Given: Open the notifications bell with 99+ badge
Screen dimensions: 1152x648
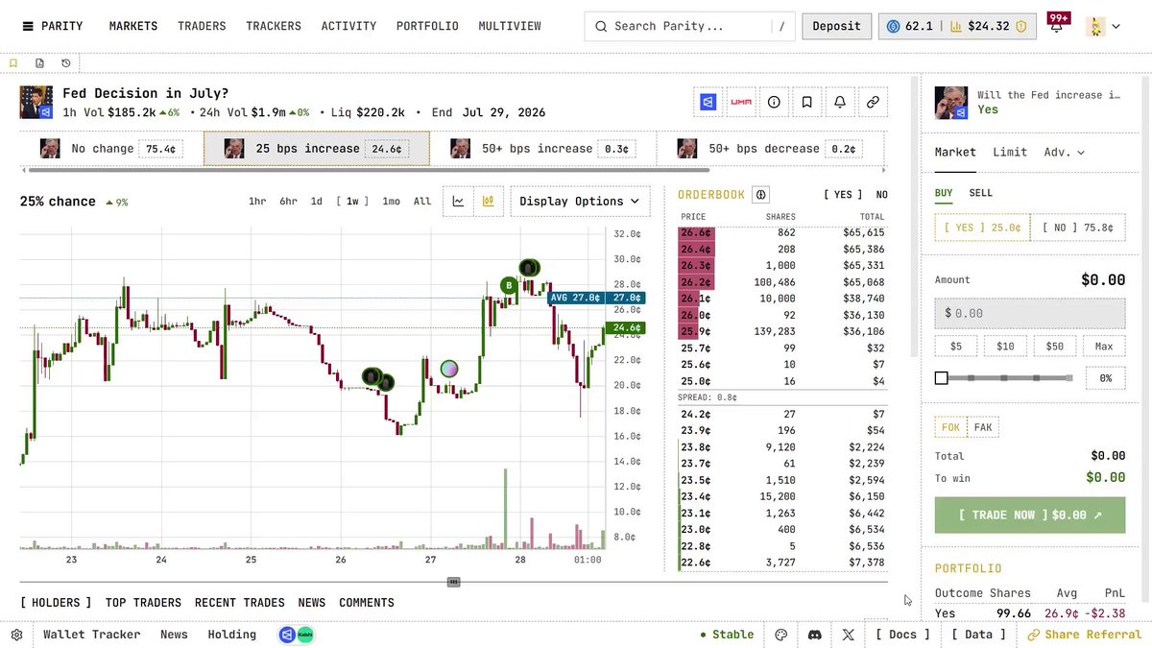Looking at the screenshot, I should 1057,26.
